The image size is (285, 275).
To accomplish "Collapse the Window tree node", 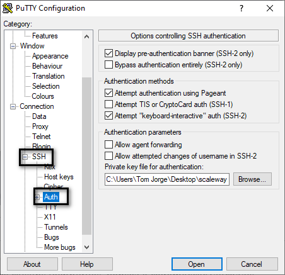I will [13, 46].
